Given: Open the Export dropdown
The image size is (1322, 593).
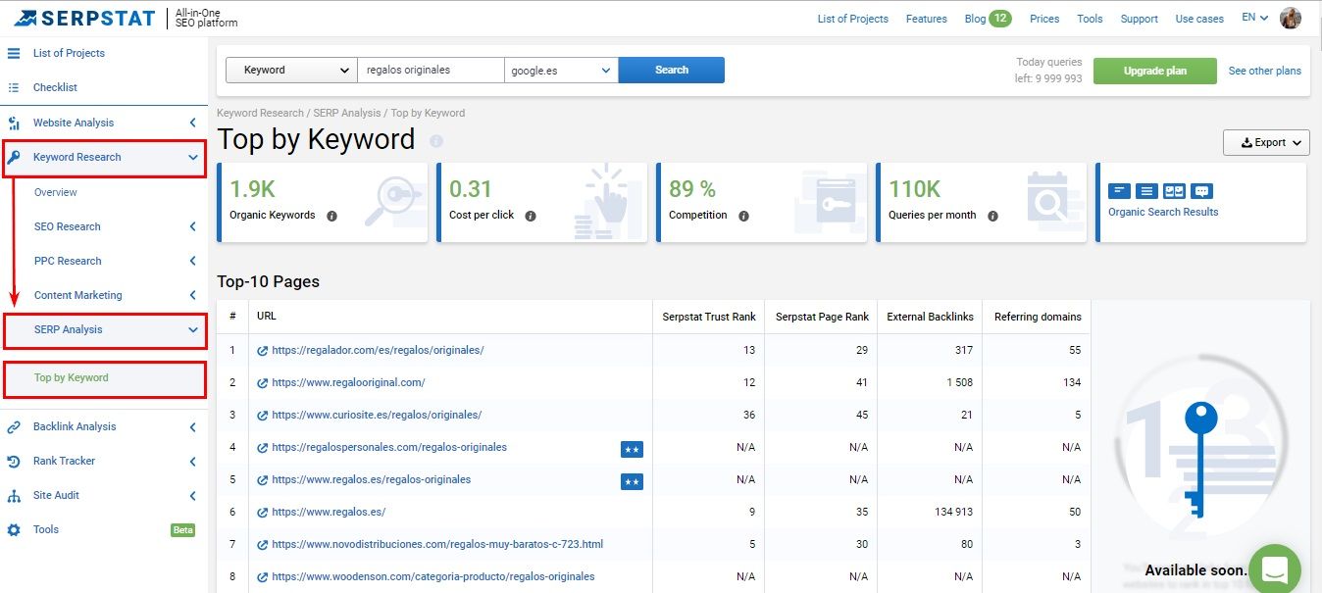Looking at the screenshot, I should pyautogui.click(x=1266, y=142).
